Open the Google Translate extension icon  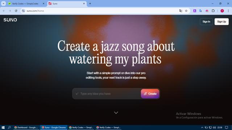(200, 11)
